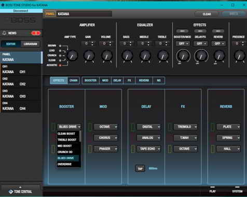Select the CLEAN amp type LED

pyautogui.click(x=60, y=60)
